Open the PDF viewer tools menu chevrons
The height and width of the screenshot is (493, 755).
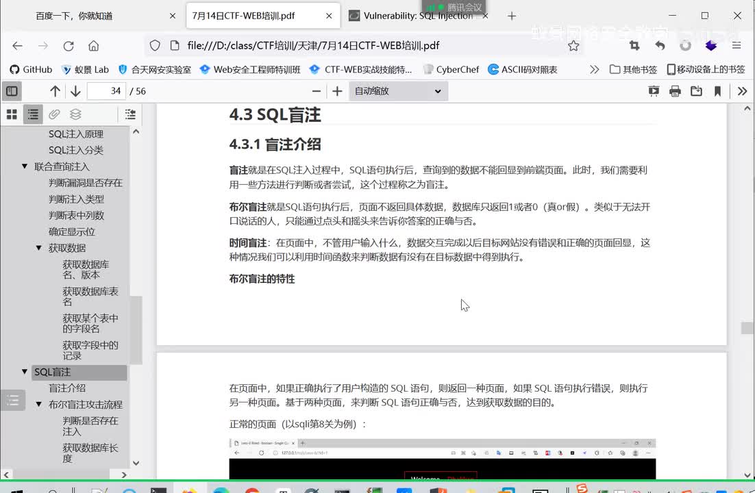click(x=742, y=91)
